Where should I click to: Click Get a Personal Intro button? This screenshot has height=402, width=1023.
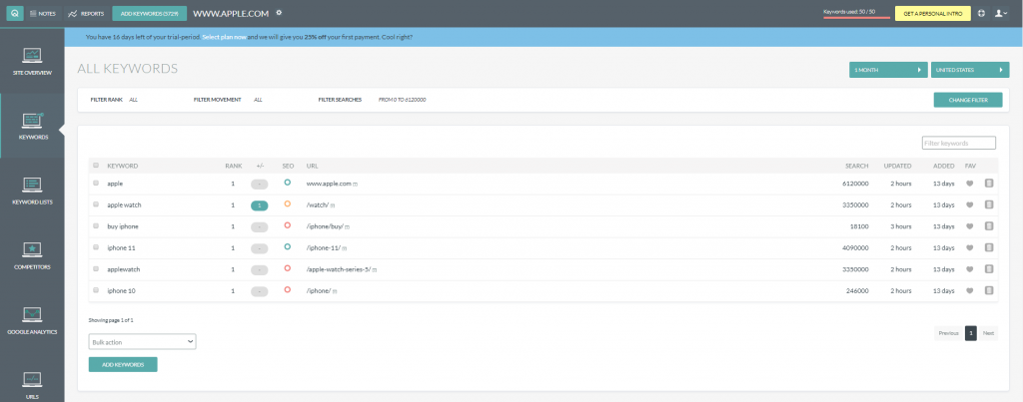[933, 13]
